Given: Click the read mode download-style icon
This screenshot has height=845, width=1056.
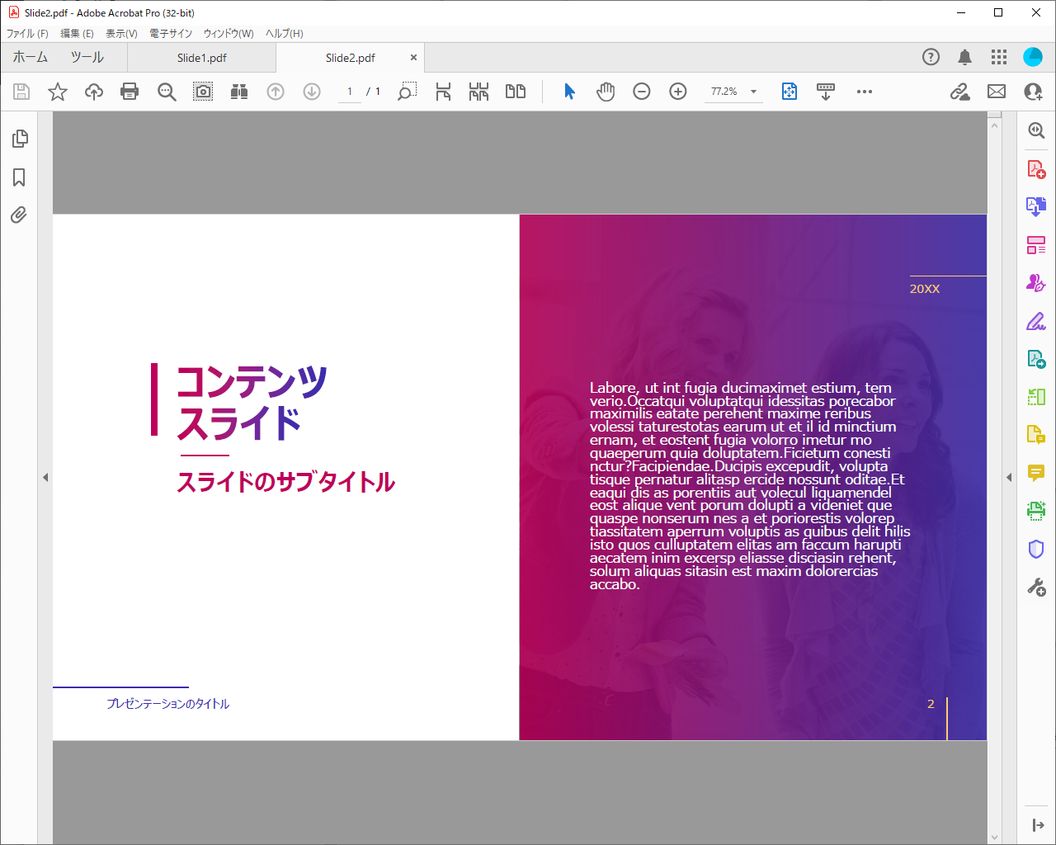Looking at the screenshot, I should tap(826, 92).
